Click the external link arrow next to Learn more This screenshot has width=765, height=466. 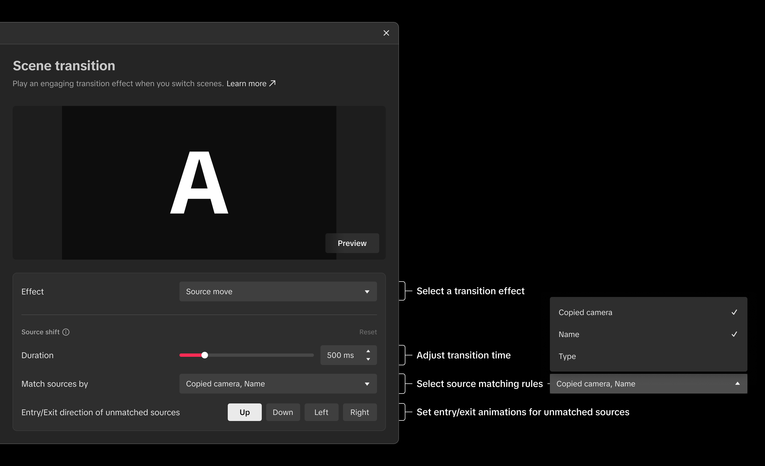click(272, 83)
